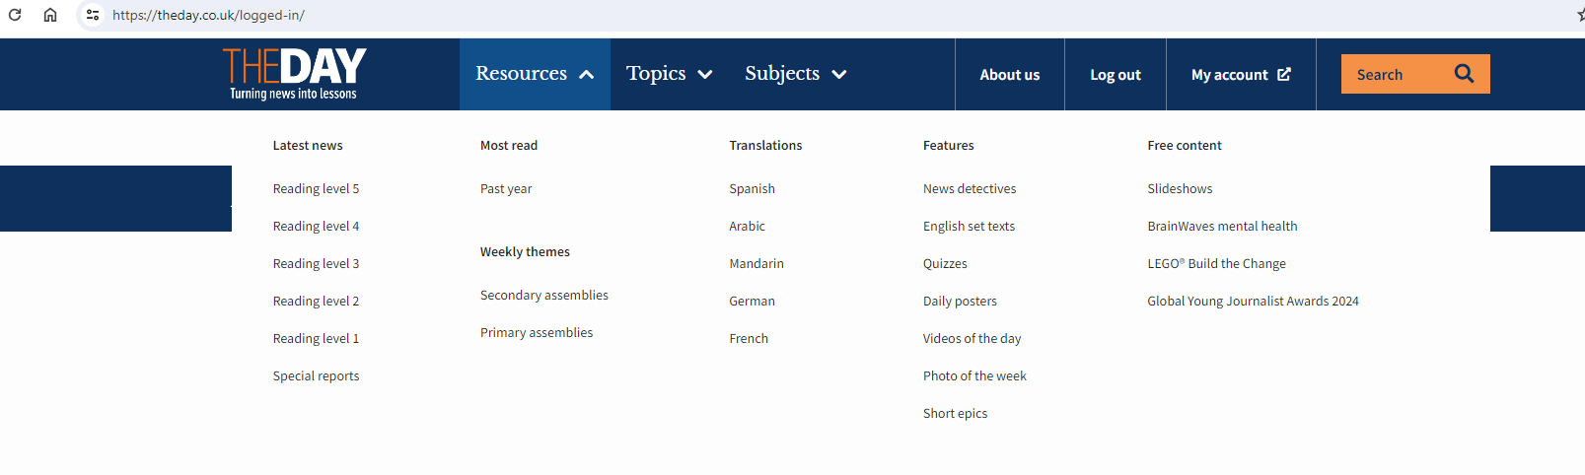Select Photo of the week
Image resolution: width=1585 pixels, height=475 pixels.
tap(974, 375)
